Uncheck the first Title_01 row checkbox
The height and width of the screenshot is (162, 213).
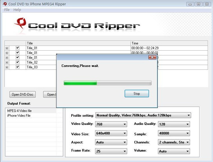(17, 48)
